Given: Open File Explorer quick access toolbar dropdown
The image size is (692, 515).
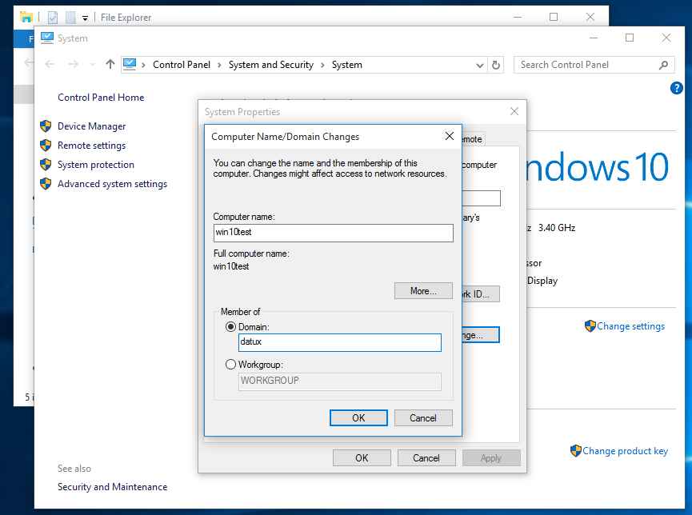Looking at the screenshot, I should click(x=85, y=18).
